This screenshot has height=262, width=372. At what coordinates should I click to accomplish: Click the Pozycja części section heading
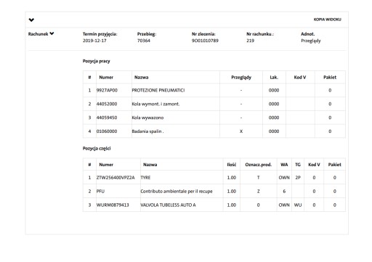click(97, 149)
